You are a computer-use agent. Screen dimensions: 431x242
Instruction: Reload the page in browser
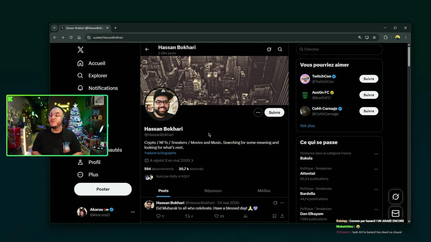click(71, 37)
